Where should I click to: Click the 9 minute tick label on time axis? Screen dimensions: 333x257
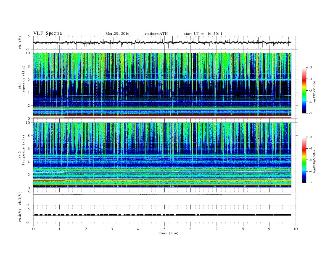(269, 229)
